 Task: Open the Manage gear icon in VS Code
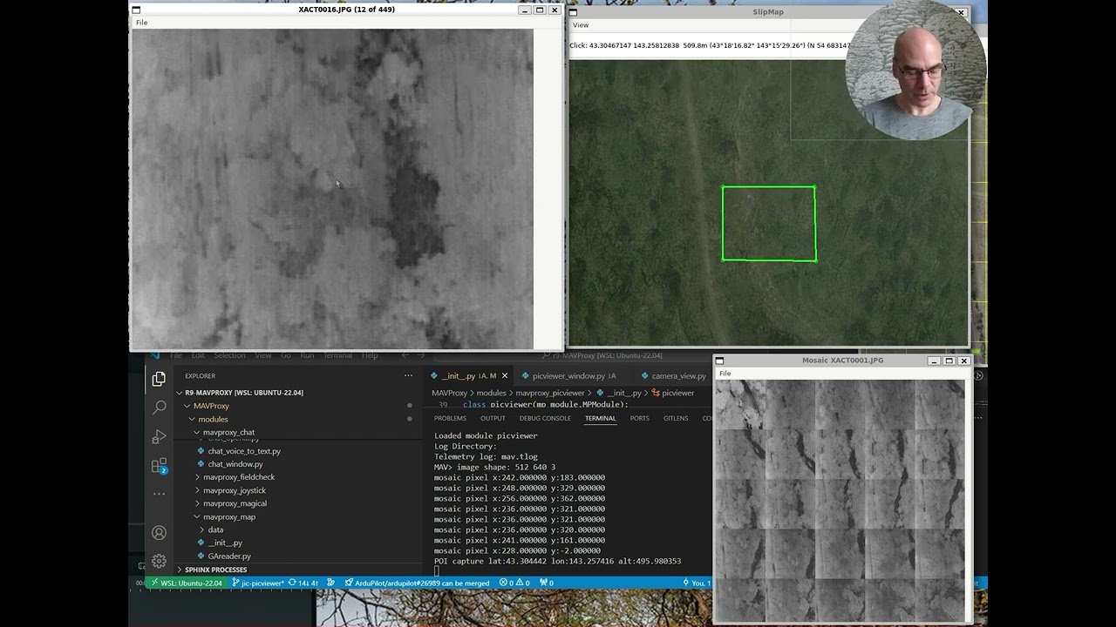(x=159, y=561)
